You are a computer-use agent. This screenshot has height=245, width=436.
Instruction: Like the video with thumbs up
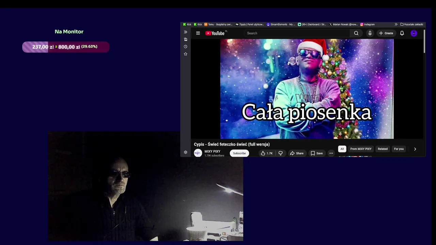[x=267, y=153]
